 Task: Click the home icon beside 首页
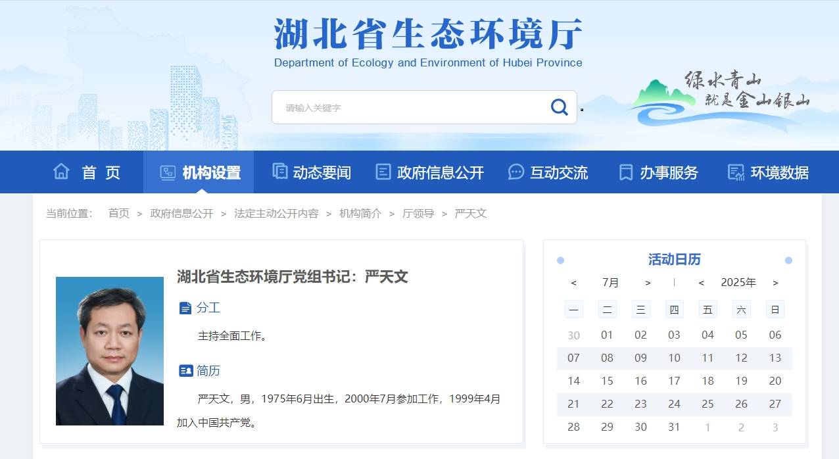tap(61, 172)
